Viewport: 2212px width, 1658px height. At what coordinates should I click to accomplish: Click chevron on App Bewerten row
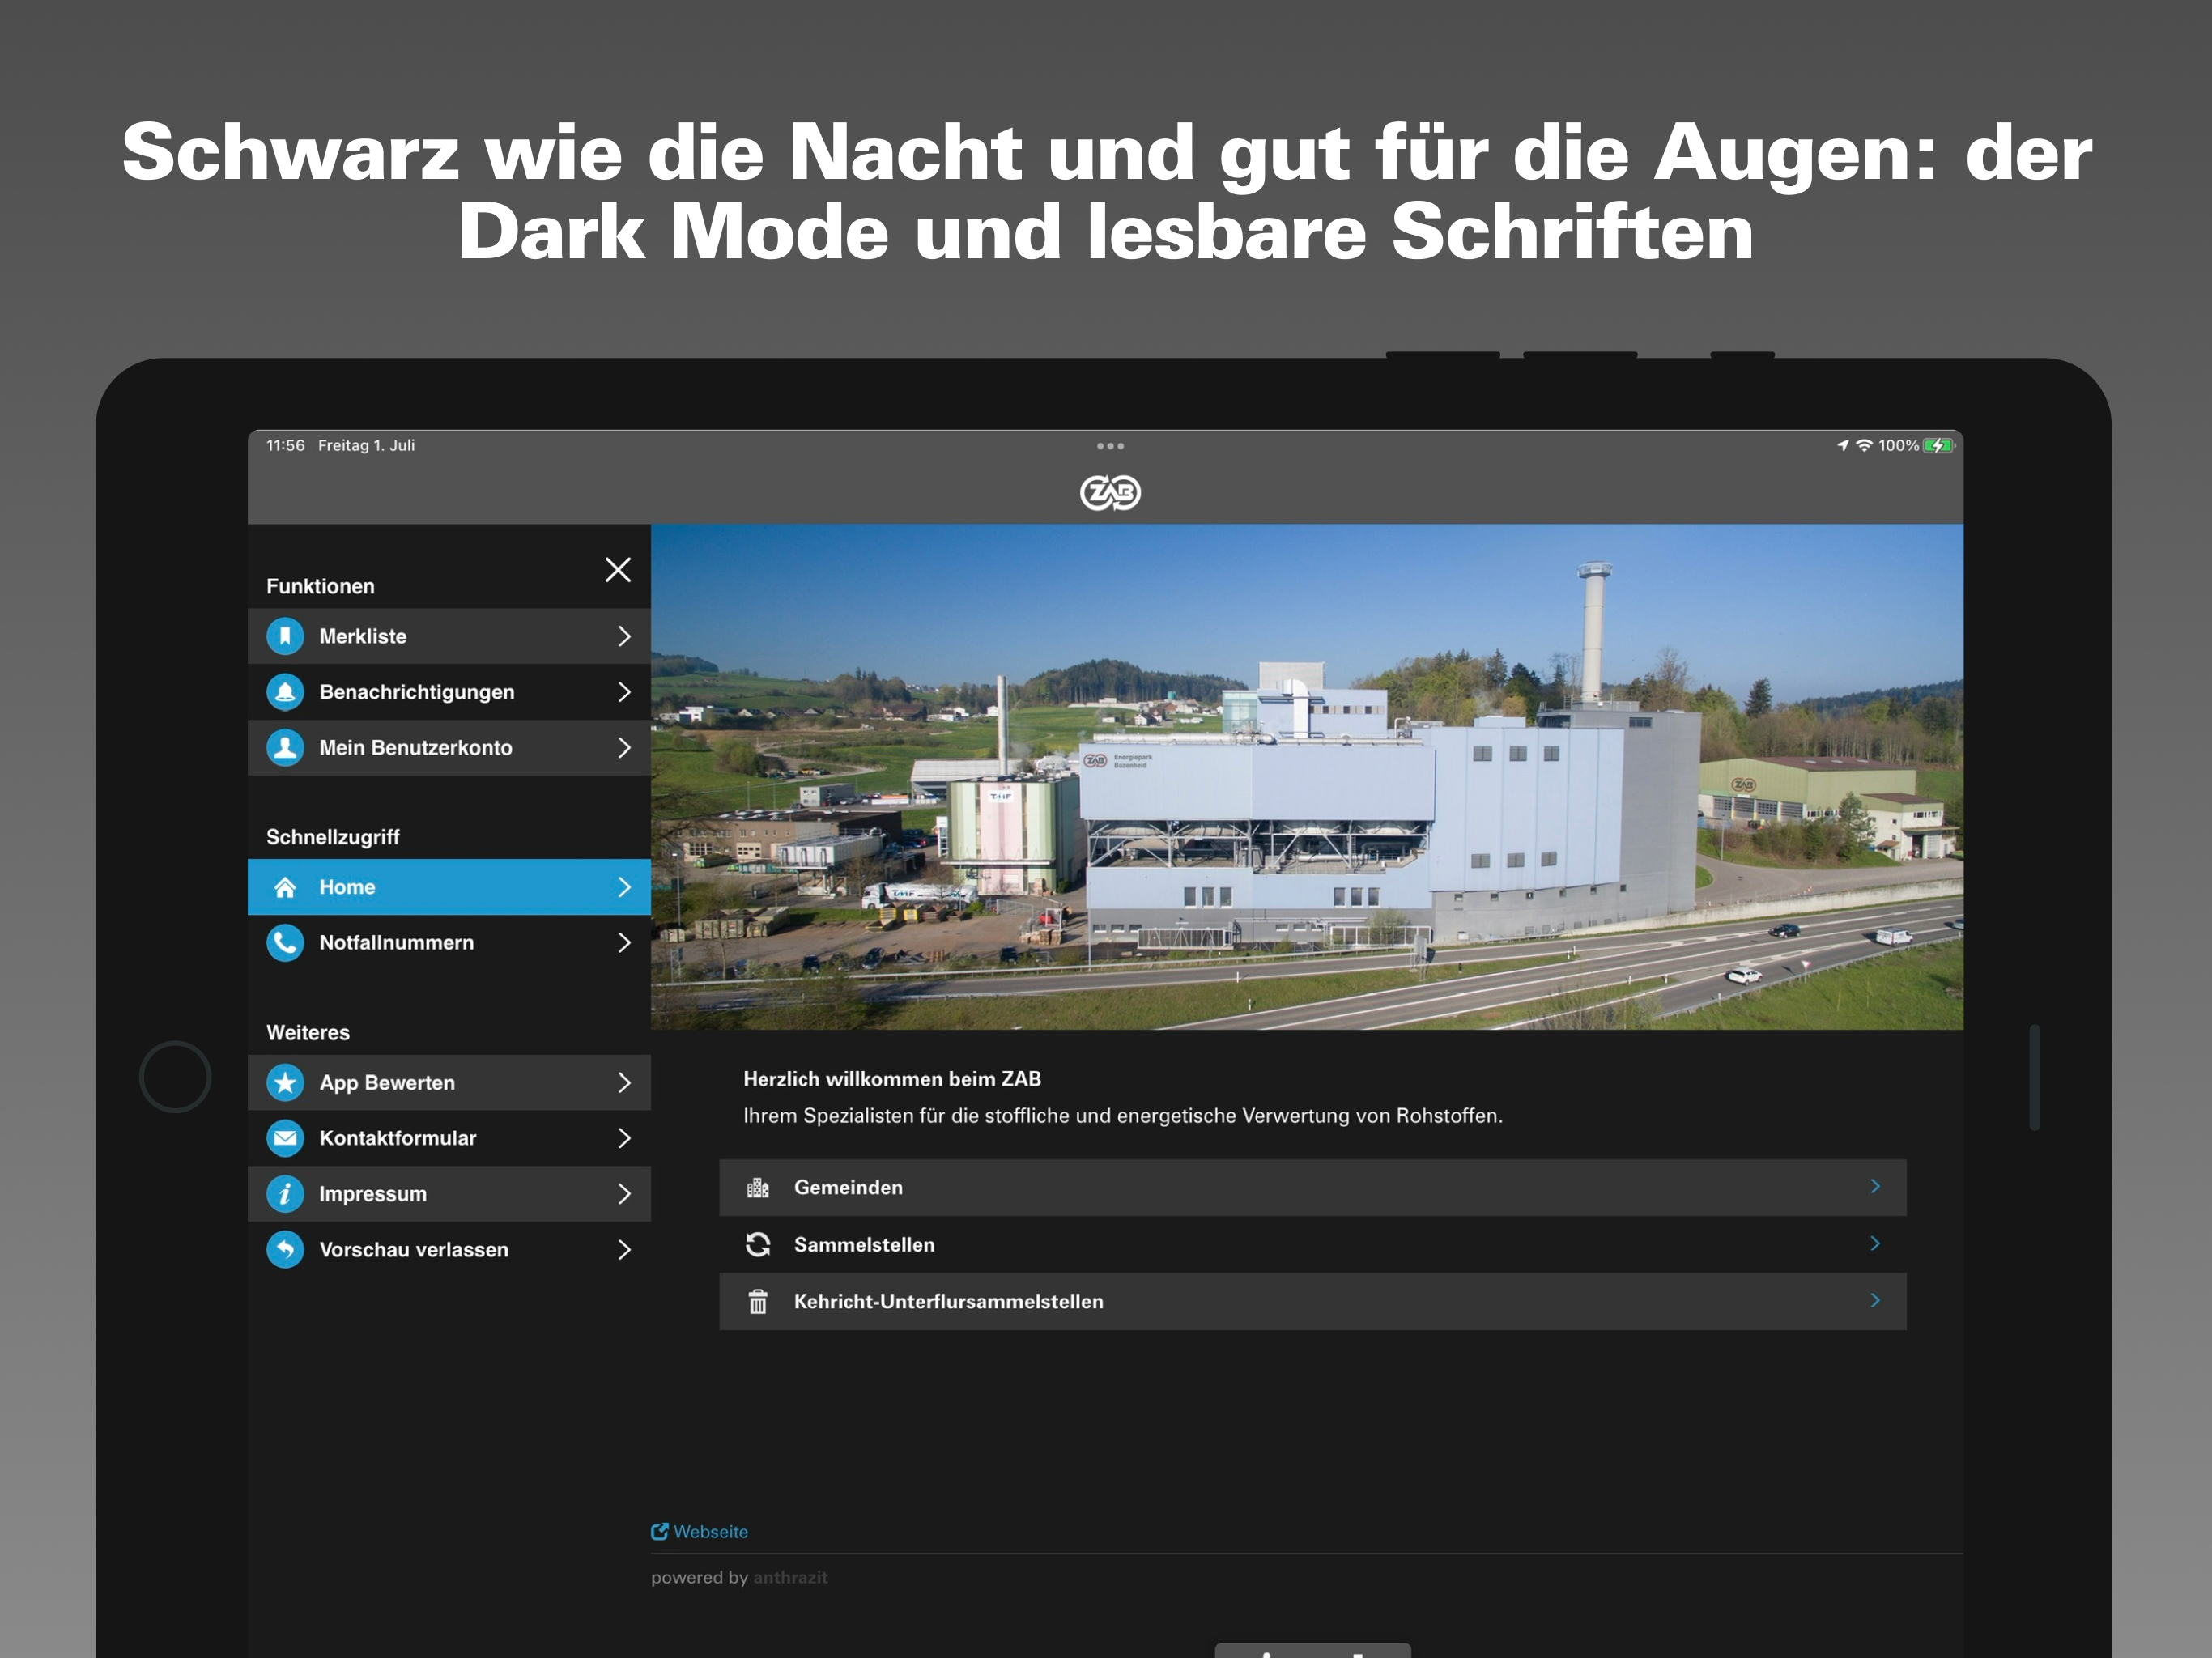coord(624,1082)
